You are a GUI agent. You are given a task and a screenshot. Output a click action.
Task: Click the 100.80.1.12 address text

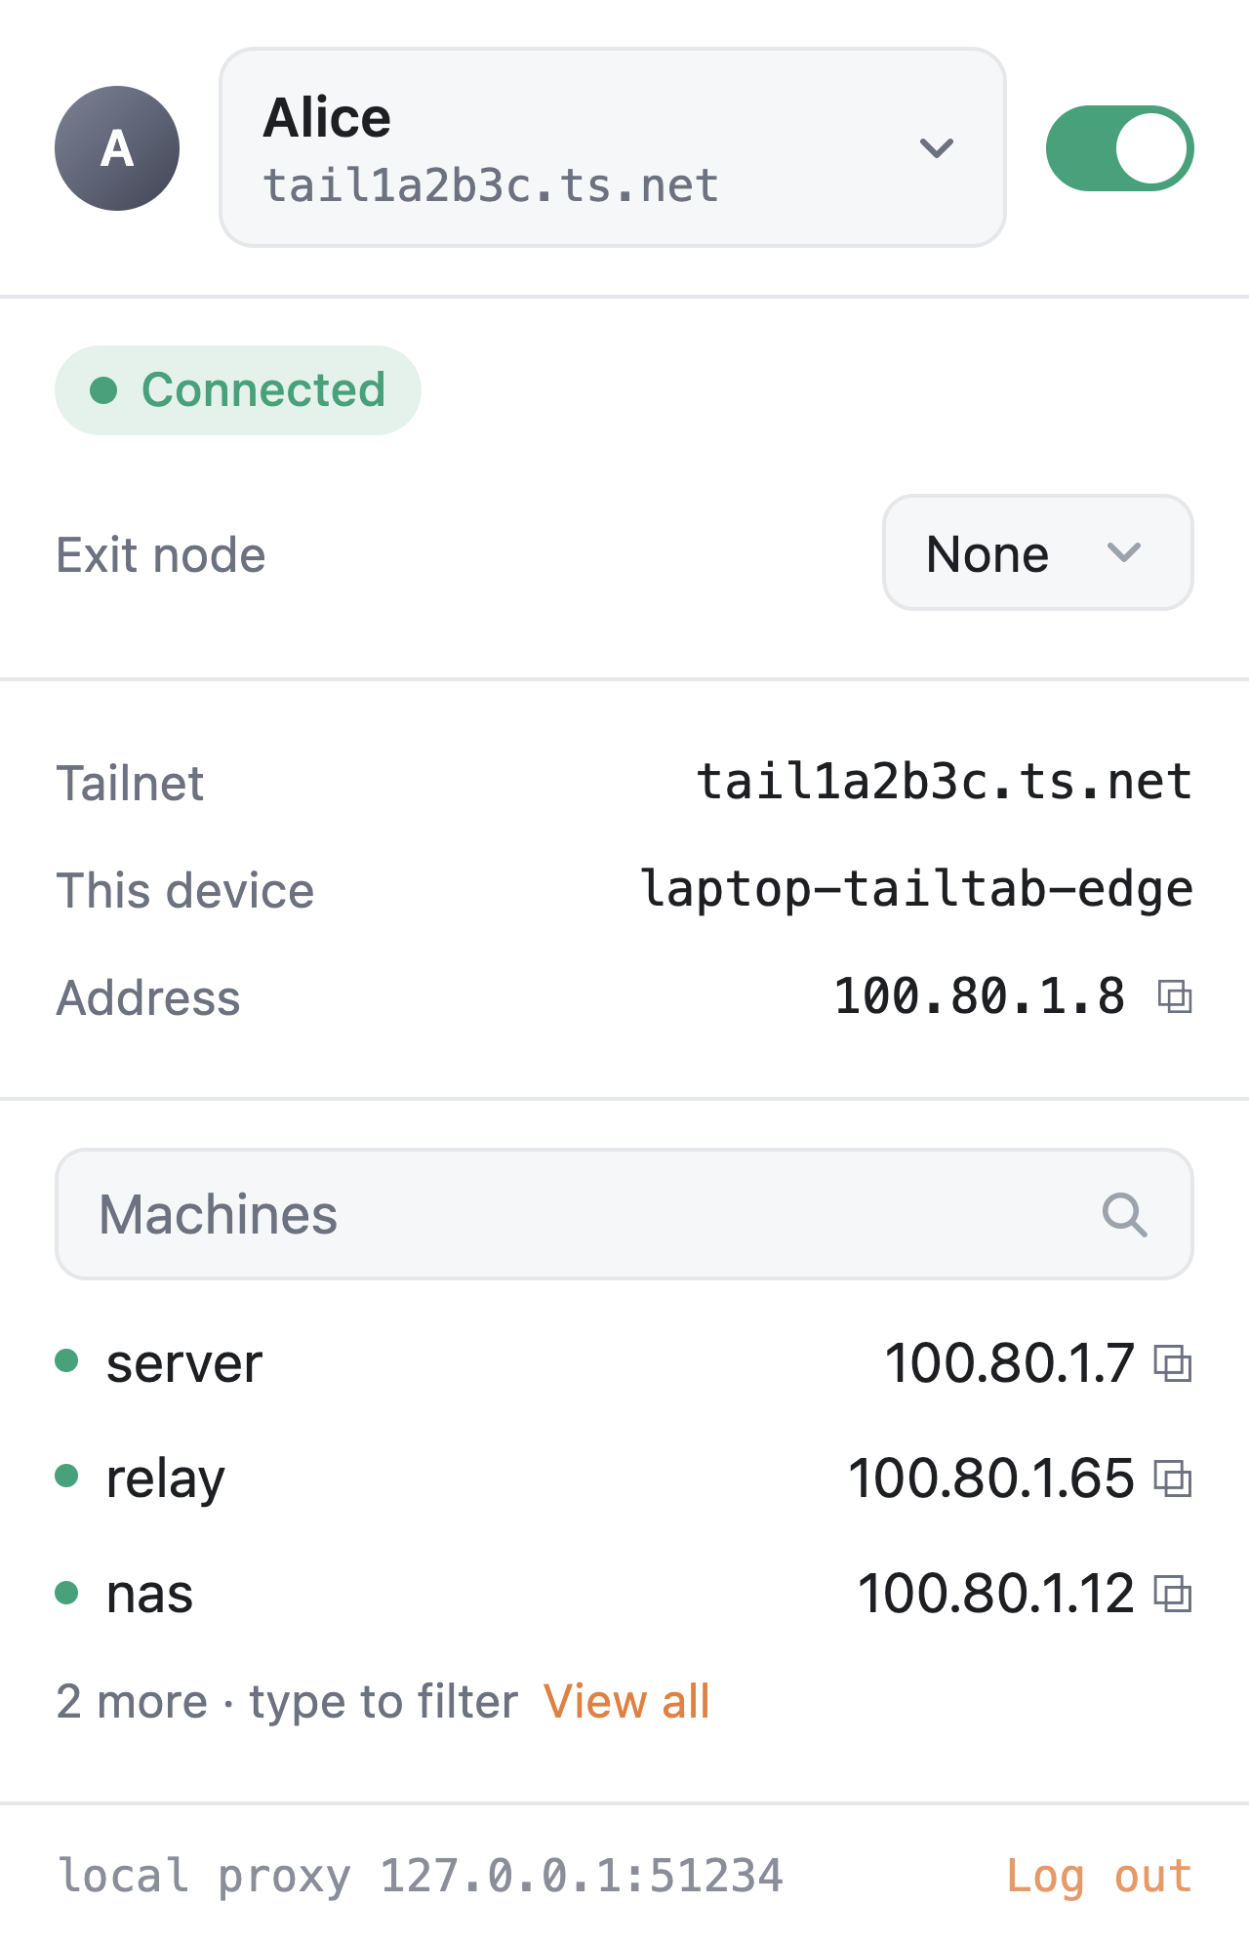pyautogui.click(x=996, y=1594)
